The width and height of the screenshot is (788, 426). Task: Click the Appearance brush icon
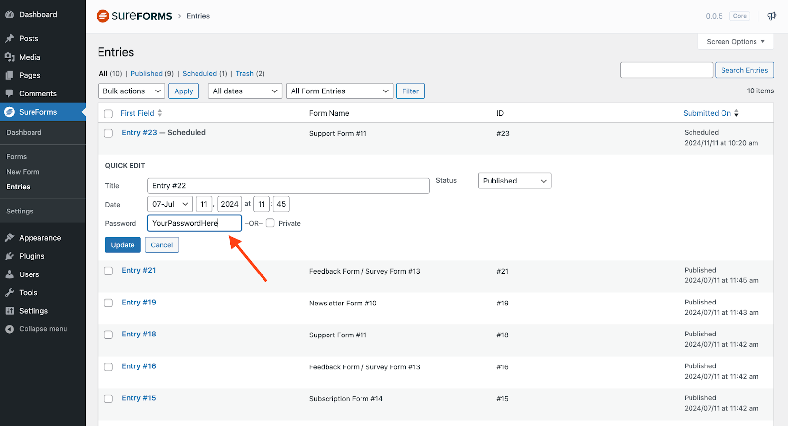[x=9, y=238]
